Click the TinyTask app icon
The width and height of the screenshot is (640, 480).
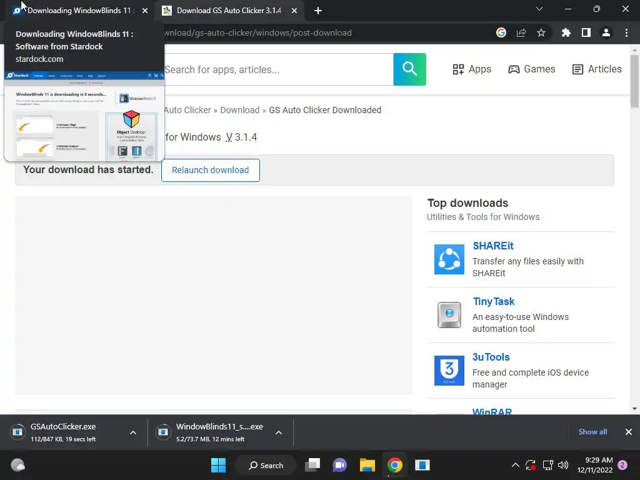(449, 315)
